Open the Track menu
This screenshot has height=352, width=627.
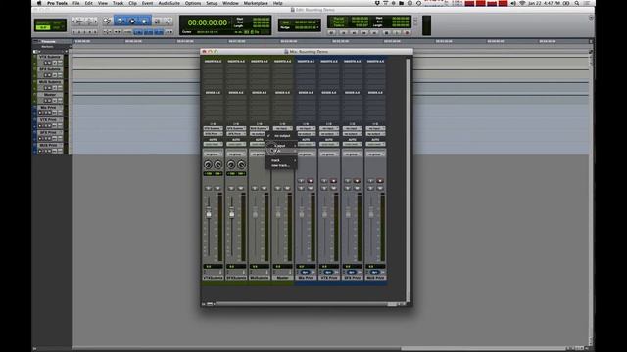pos(118,3)
